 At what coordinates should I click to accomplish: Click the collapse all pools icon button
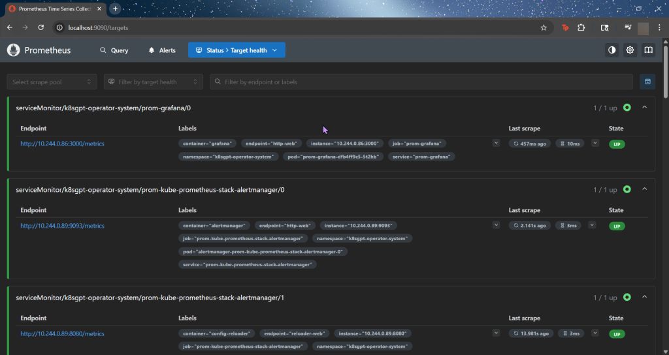point(647,82)
